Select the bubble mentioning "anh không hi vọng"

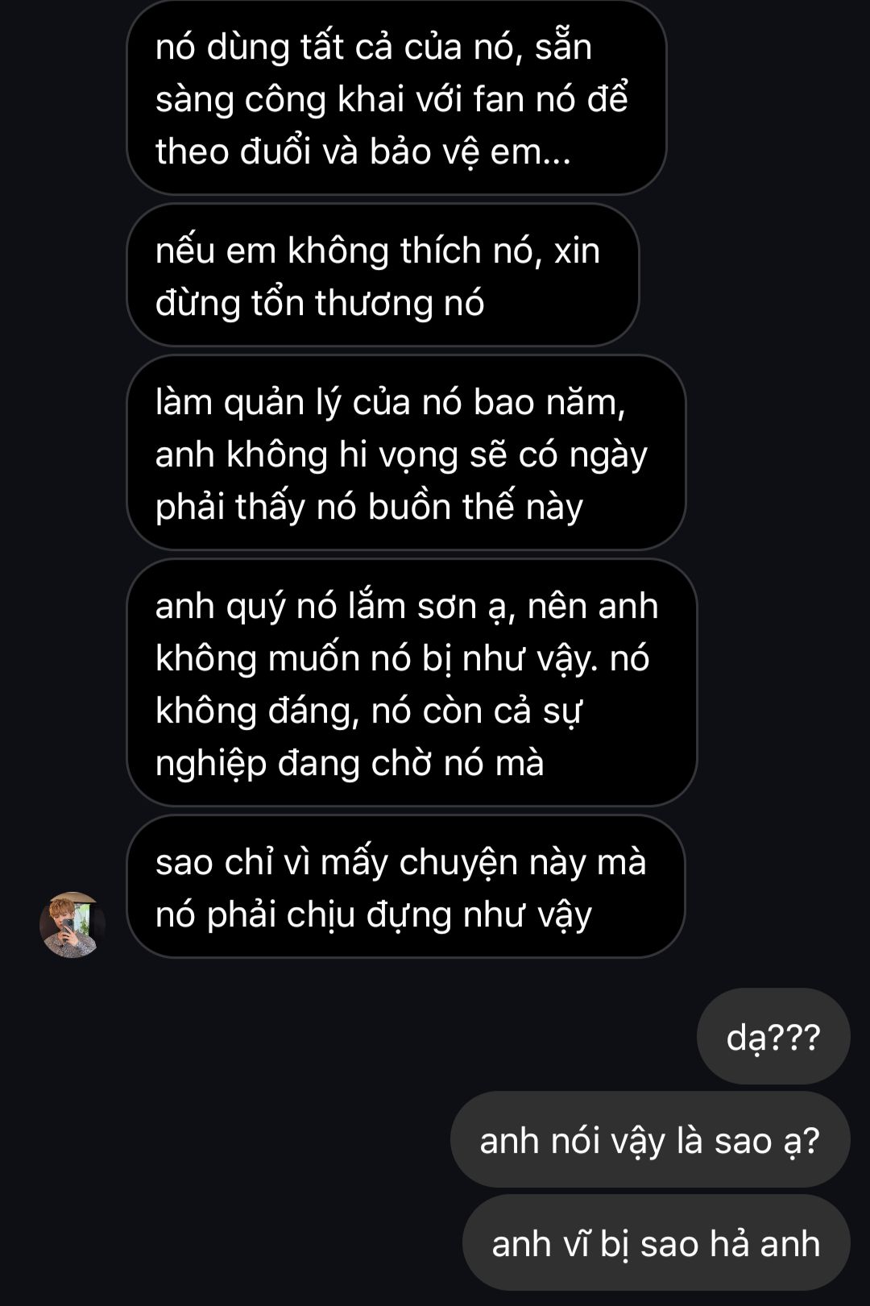(x=406, y=454)
